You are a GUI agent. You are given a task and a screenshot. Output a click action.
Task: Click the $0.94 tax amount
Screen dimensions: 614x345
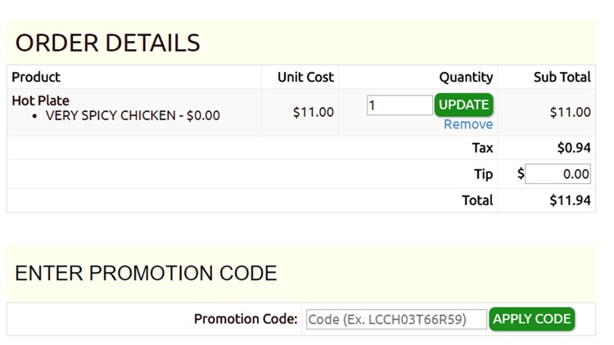[573, 148]
